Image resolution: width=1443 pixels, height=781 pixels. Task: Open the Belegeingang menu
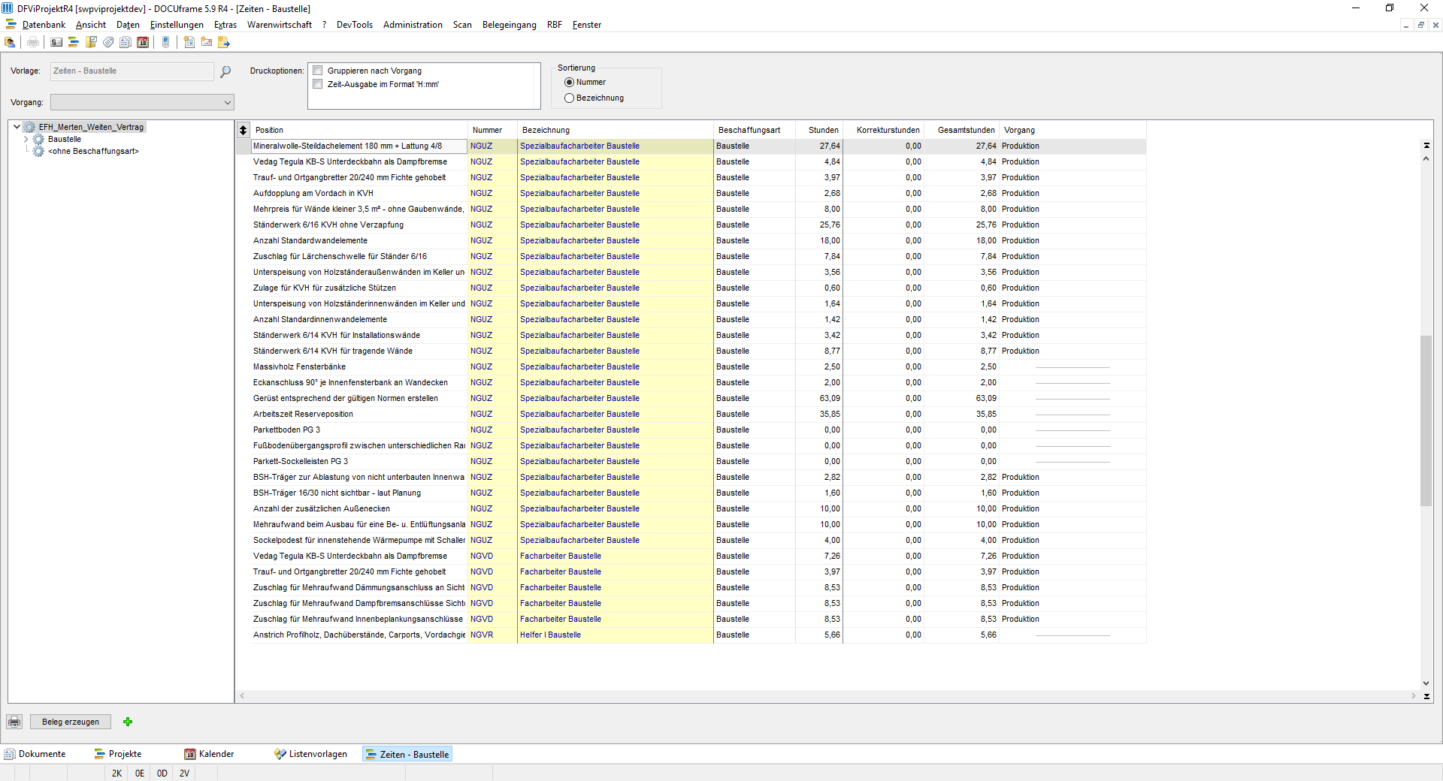click(510, 25)
